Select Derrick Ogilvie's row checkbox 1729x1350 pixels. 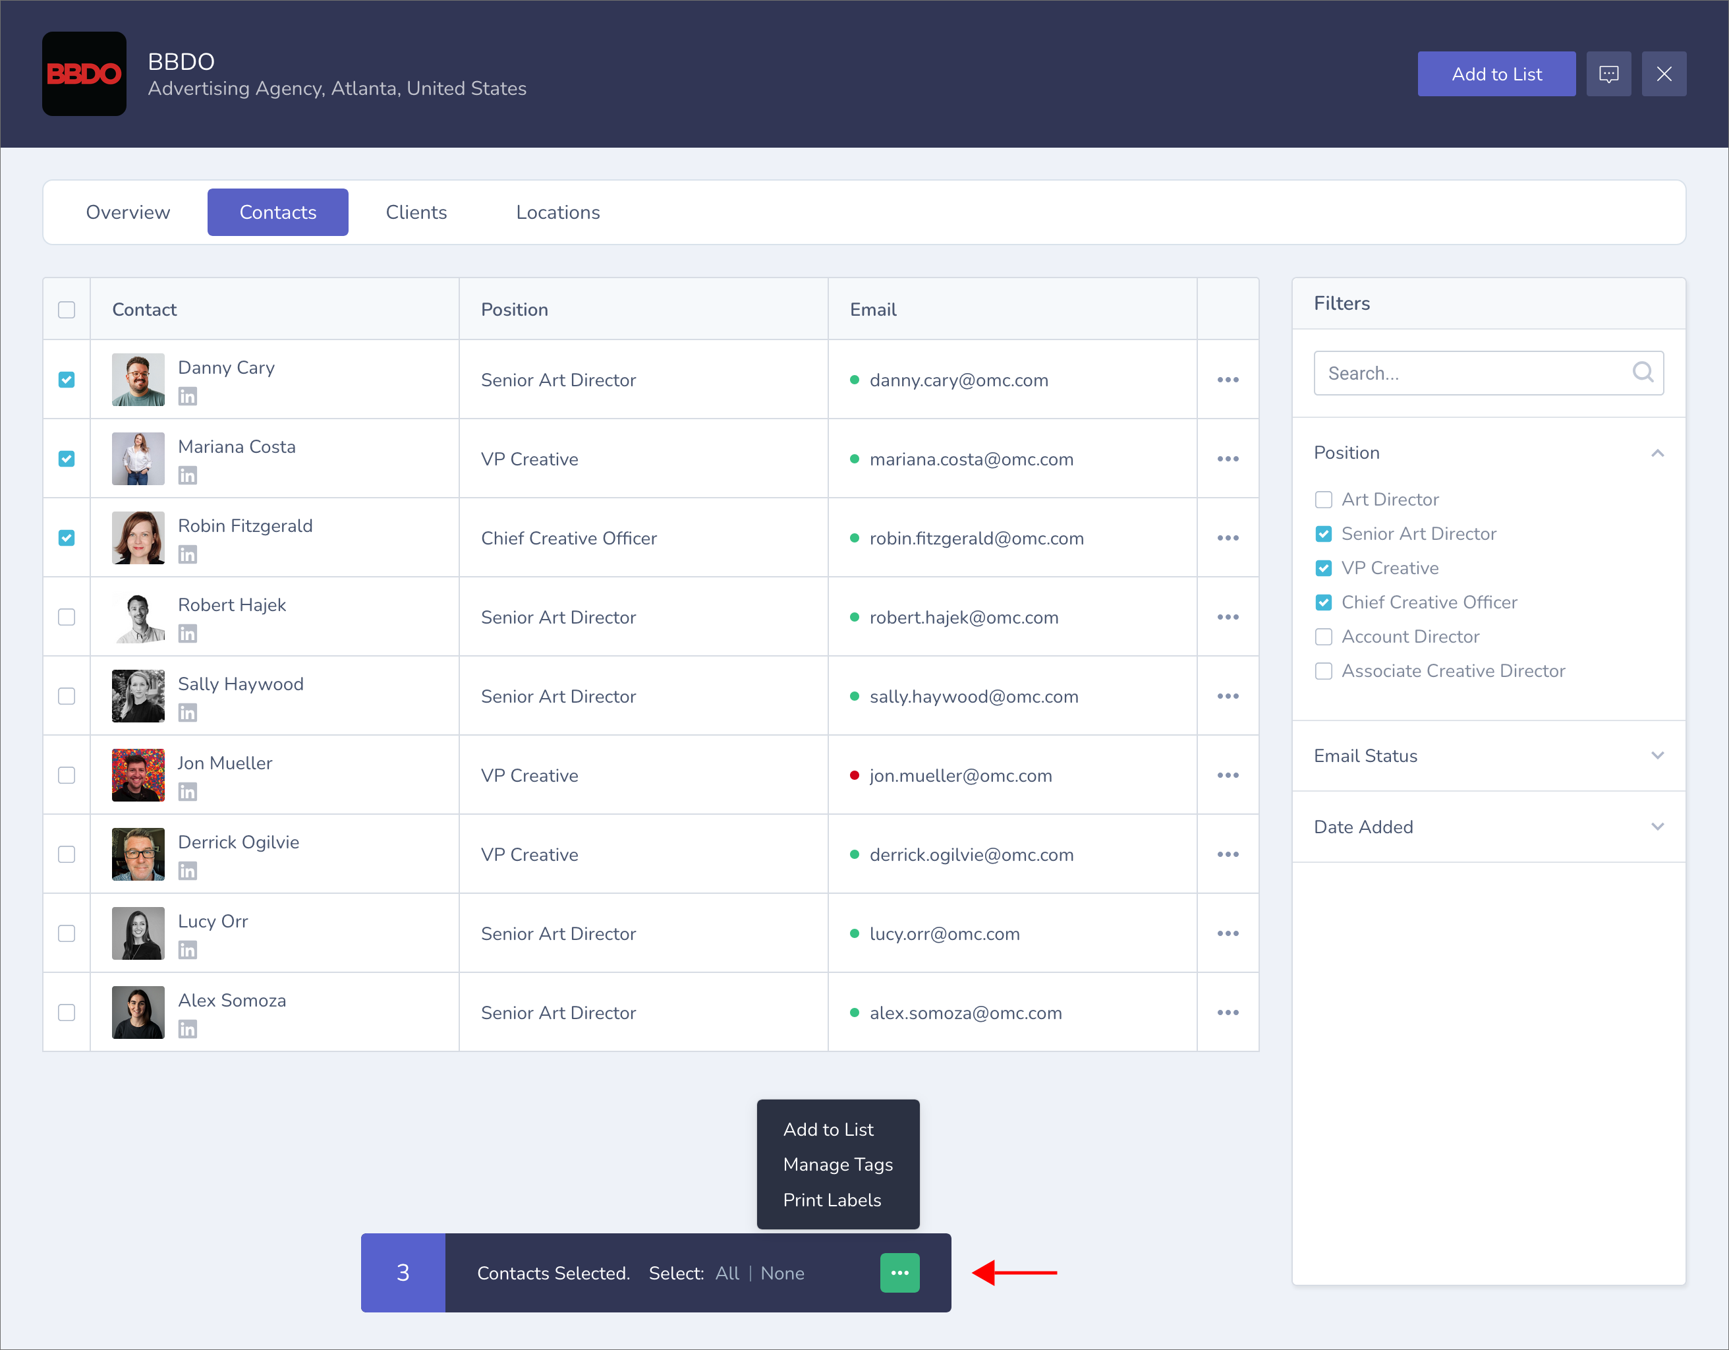[x=67, y=855]
